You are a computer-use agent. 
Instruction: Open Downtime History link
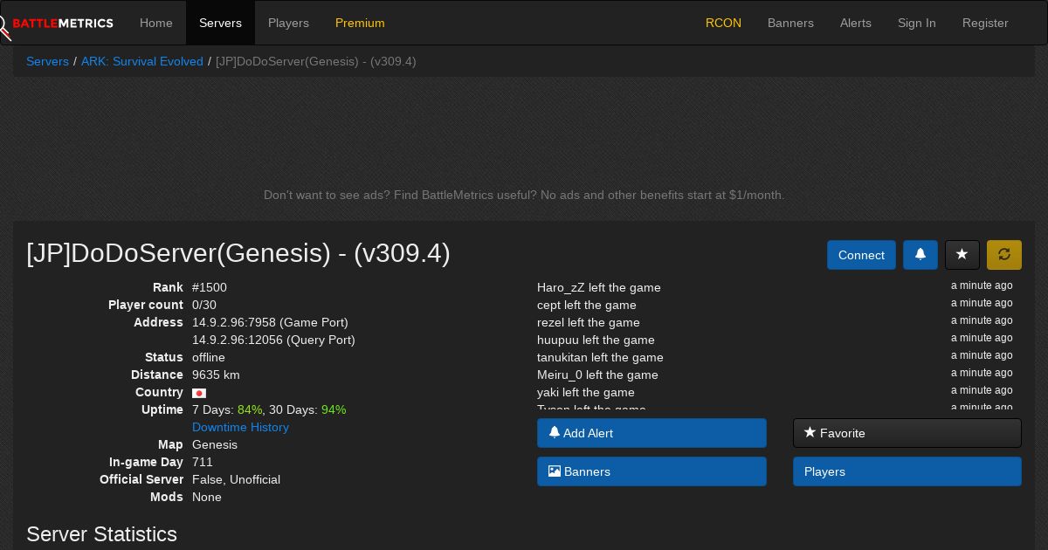pyautogui.click(x=240, y=427)
